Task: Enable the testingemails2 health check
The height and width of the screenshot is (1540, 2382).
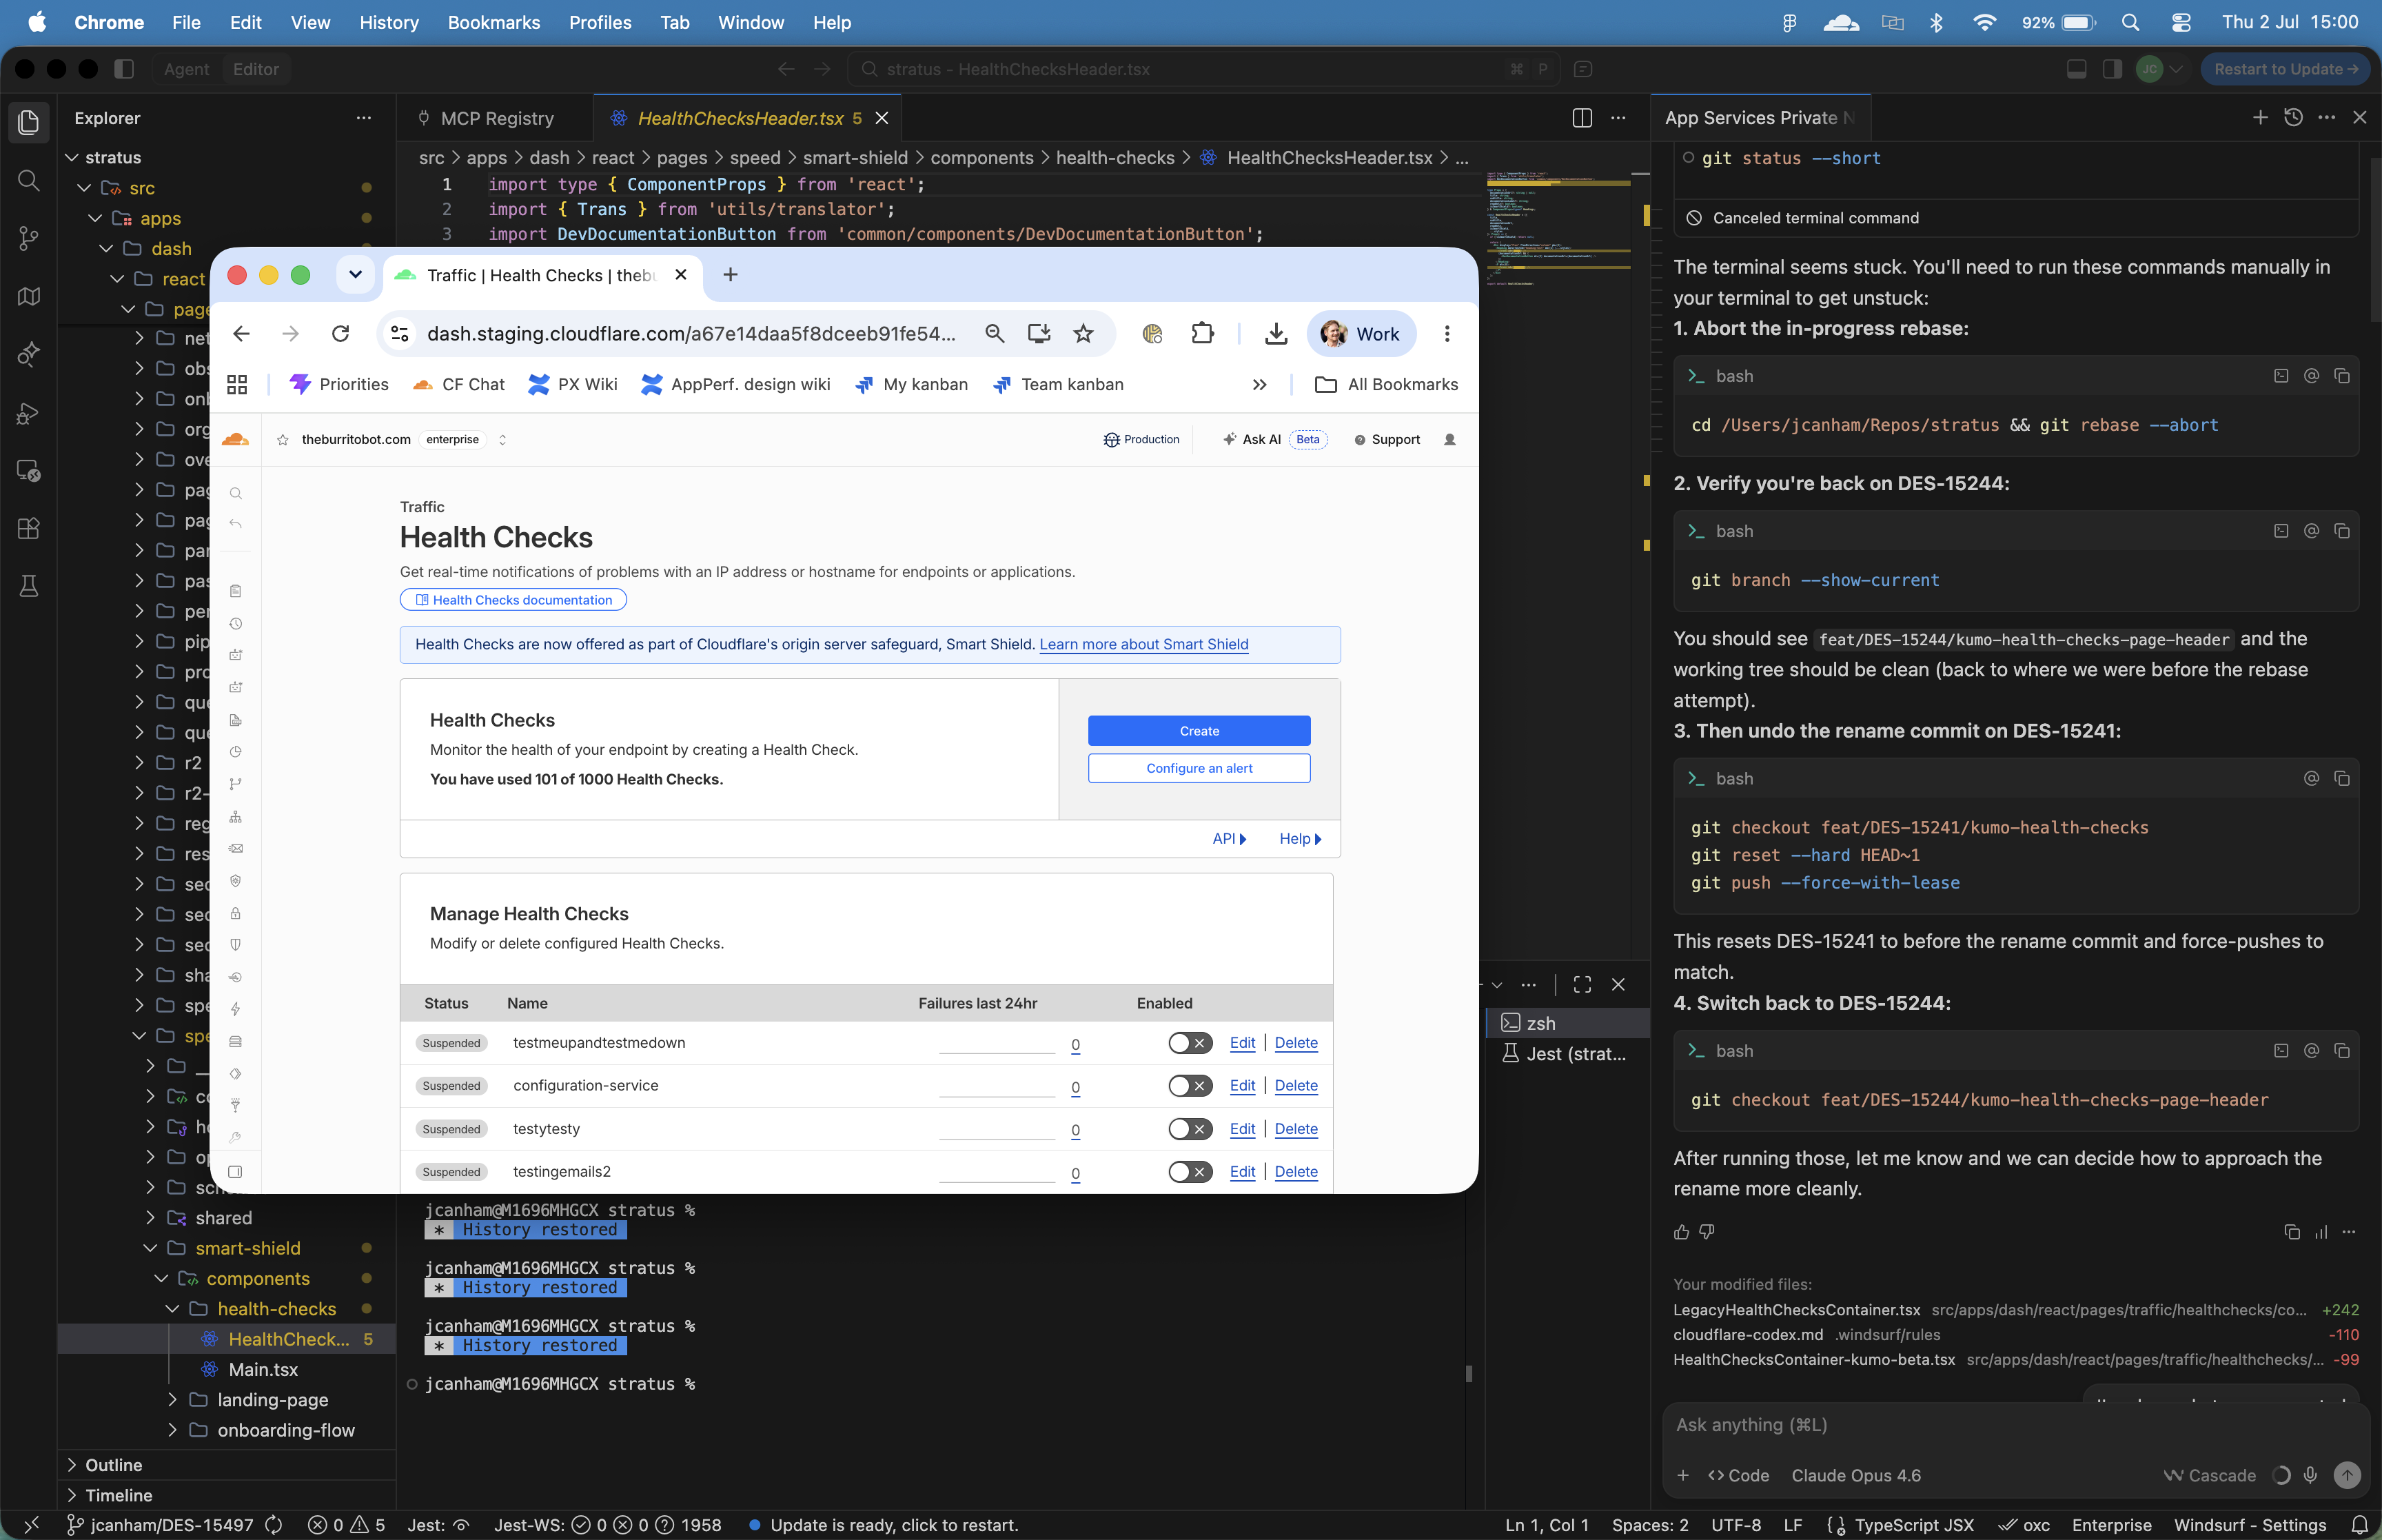Action: tap(1190, 1172)
